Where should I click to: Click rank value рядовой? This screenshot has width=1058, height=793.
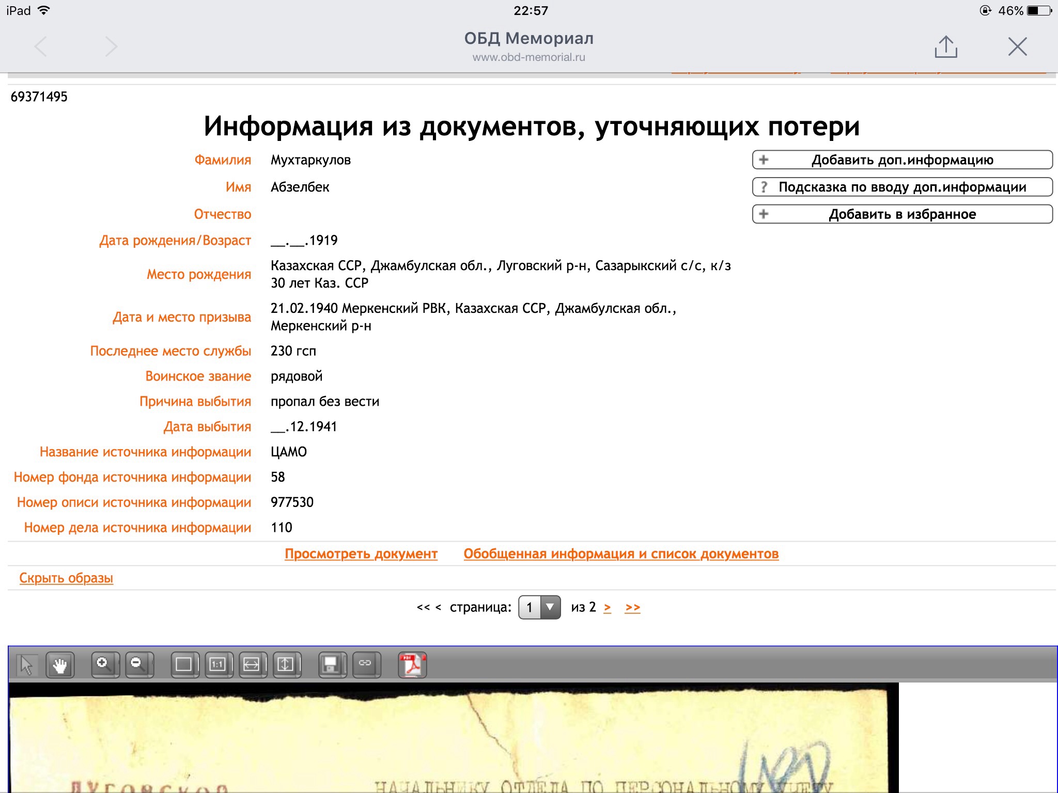[x=297, y=376]
